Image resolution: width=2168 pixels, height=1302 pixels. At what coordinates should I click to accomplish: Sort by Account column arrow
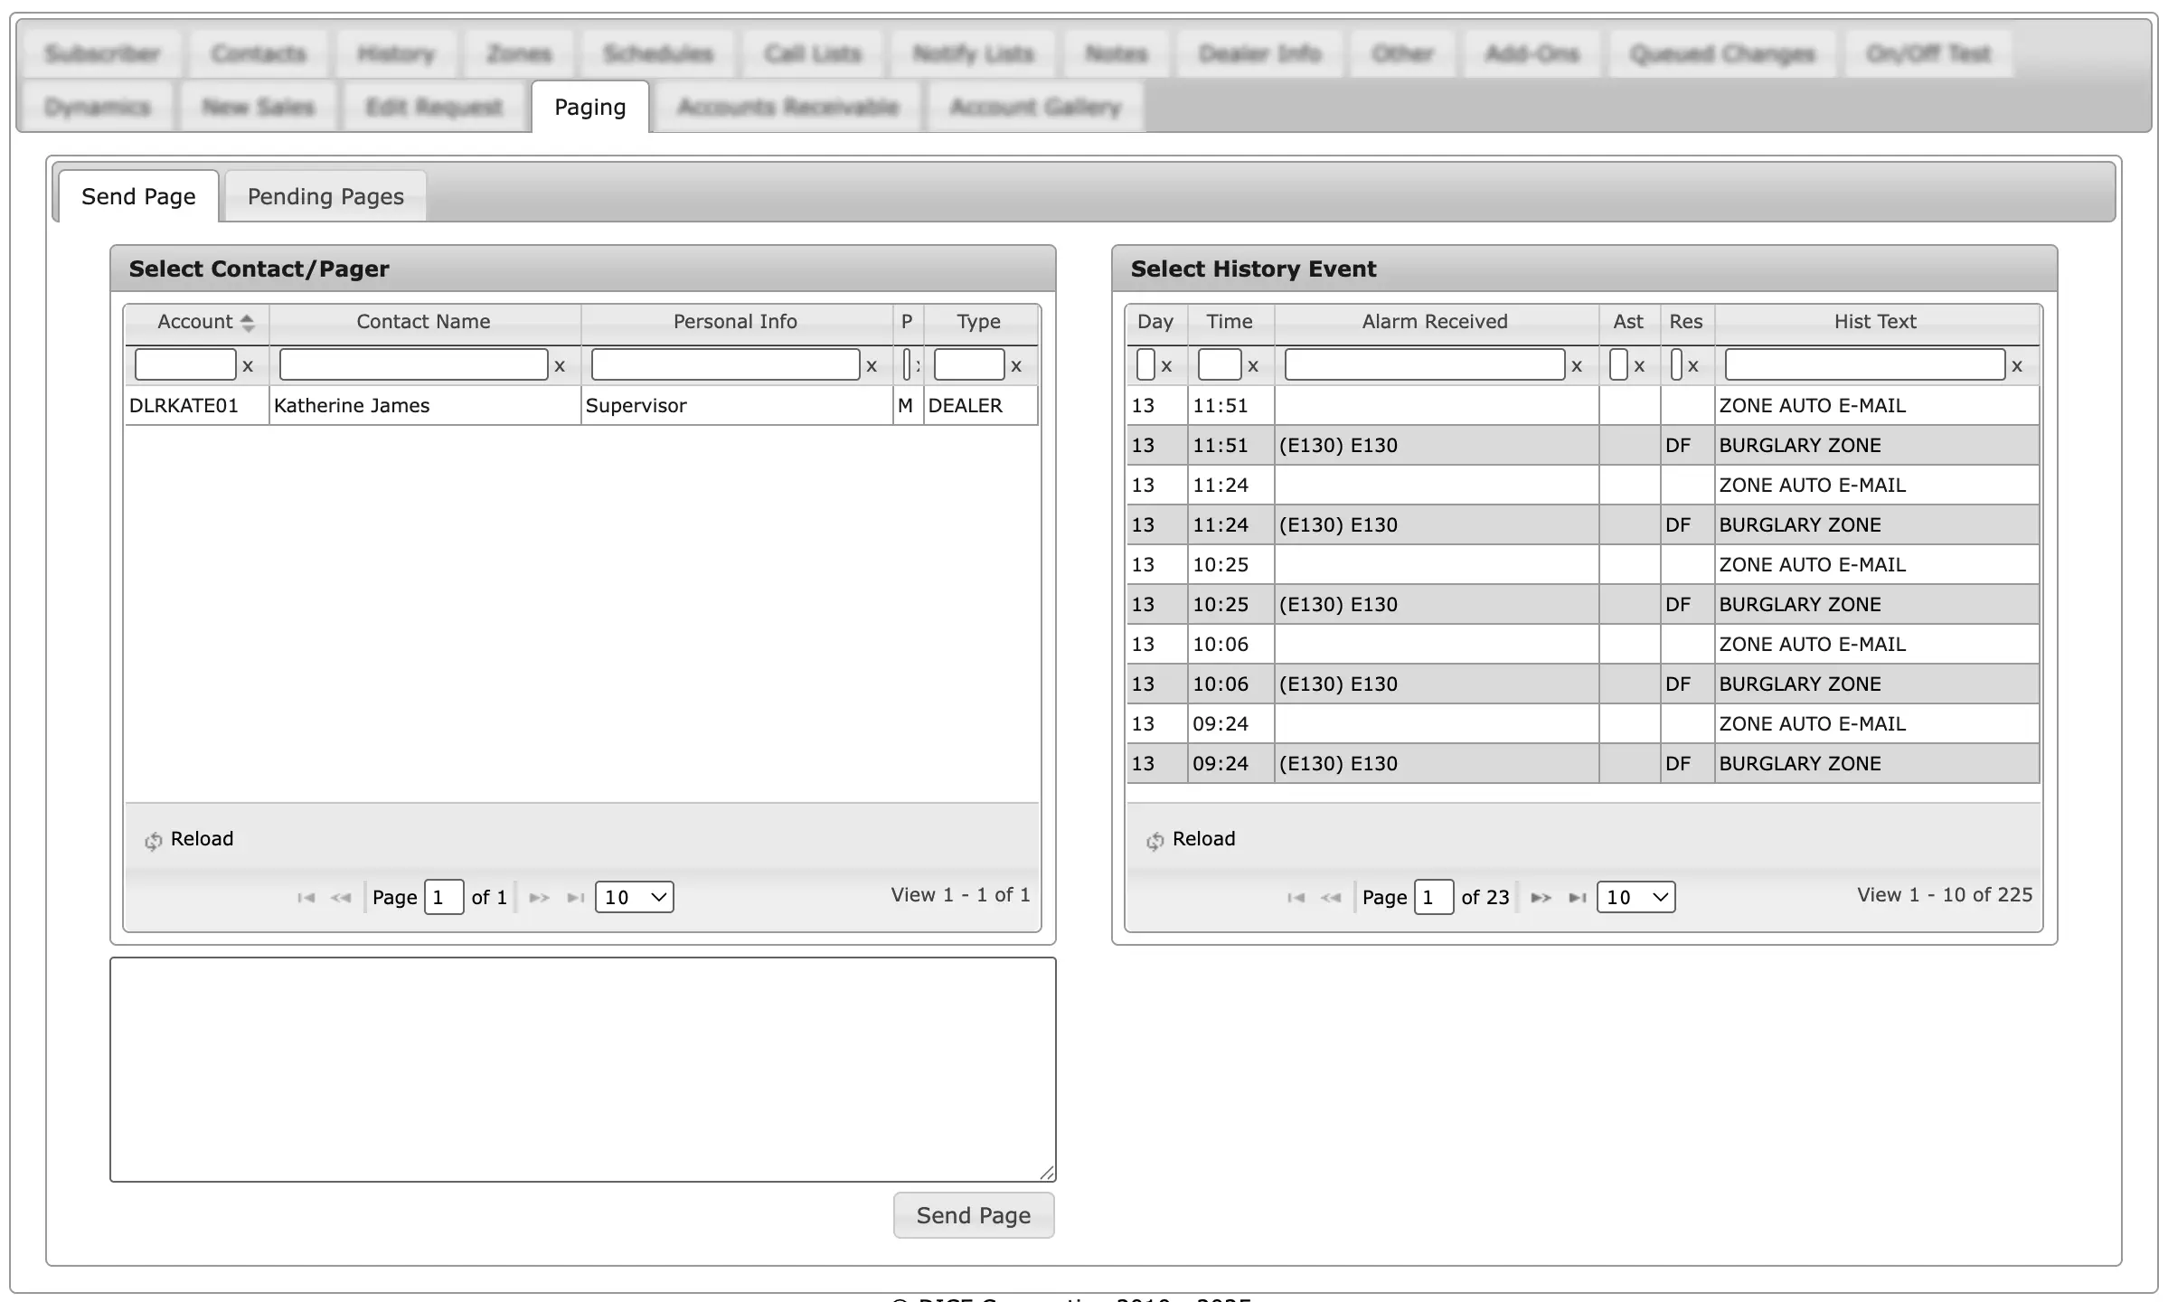[x=247, y=322]
